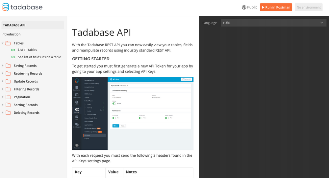Click the Filtering Records folder icon
Viewport: 329px width, 178px height.
(x=8, y=89)
